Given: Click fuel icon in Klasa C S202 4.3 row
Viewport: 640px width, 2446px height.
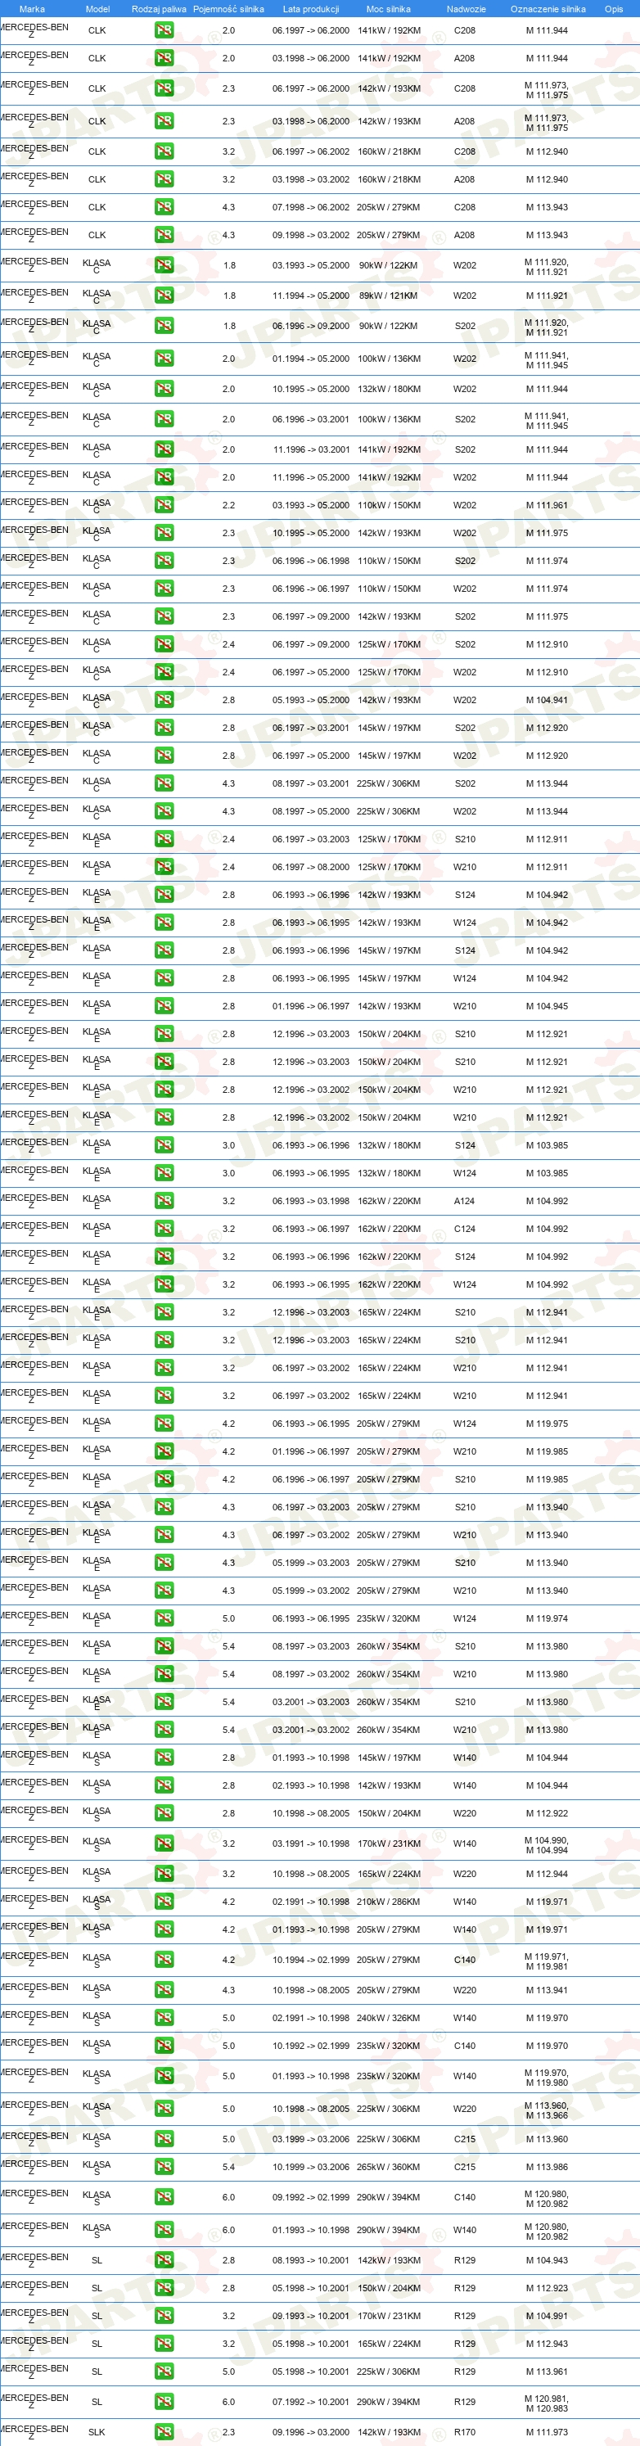Looking at the screenshot, I should (x=165, y=783).
